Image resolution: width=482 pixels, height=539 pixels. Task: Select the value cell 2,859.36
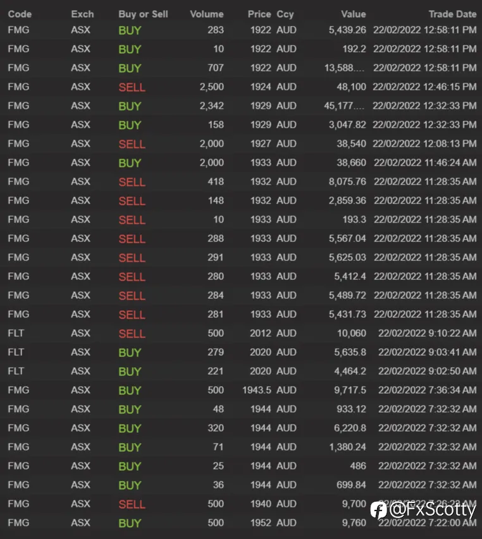tap(347, 200)
